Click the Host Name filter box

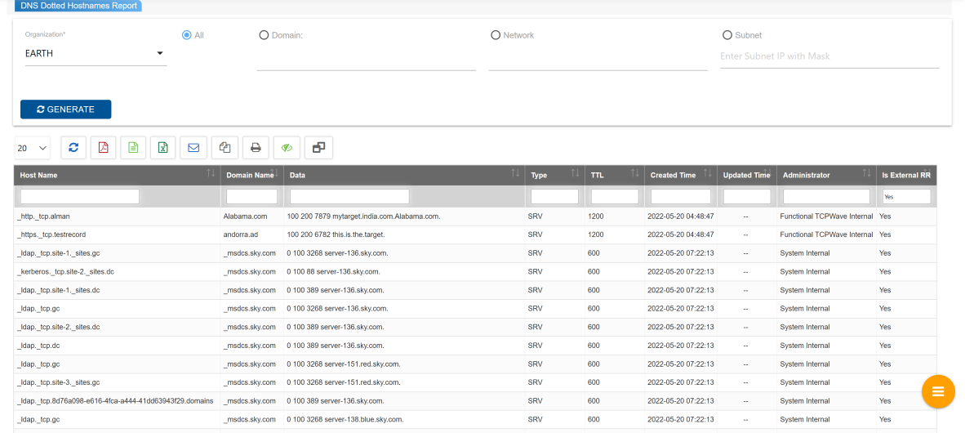click(80, 196)
